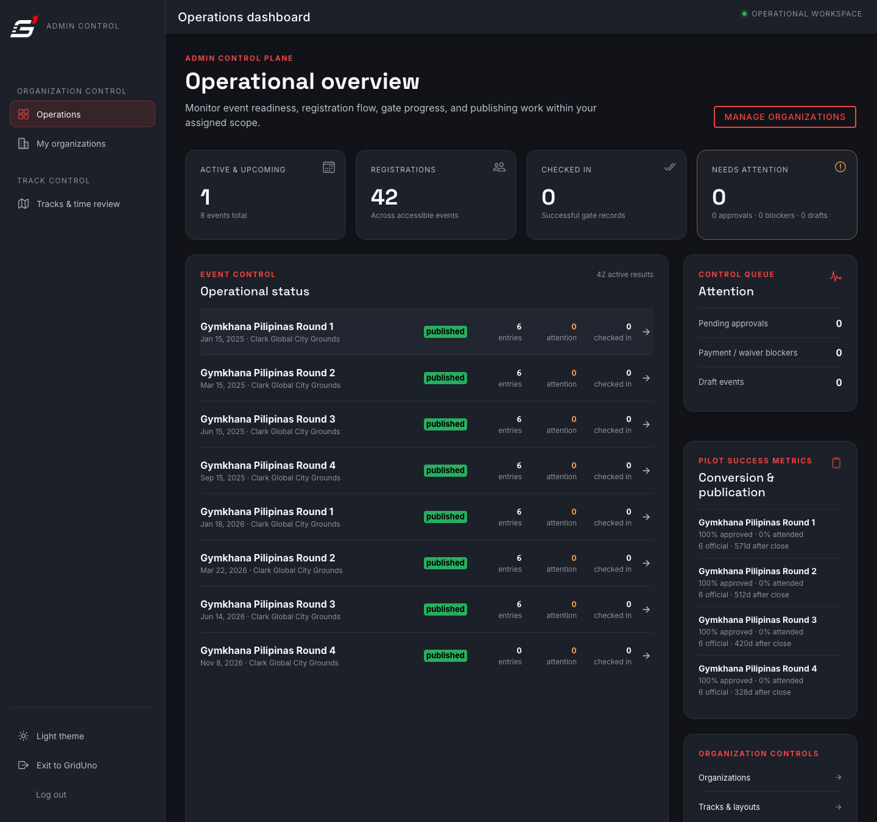877x822 pixels.
Task: Click "6 official · 571d after close" metric
Action: pyautogui.click(x=744, y=546)
